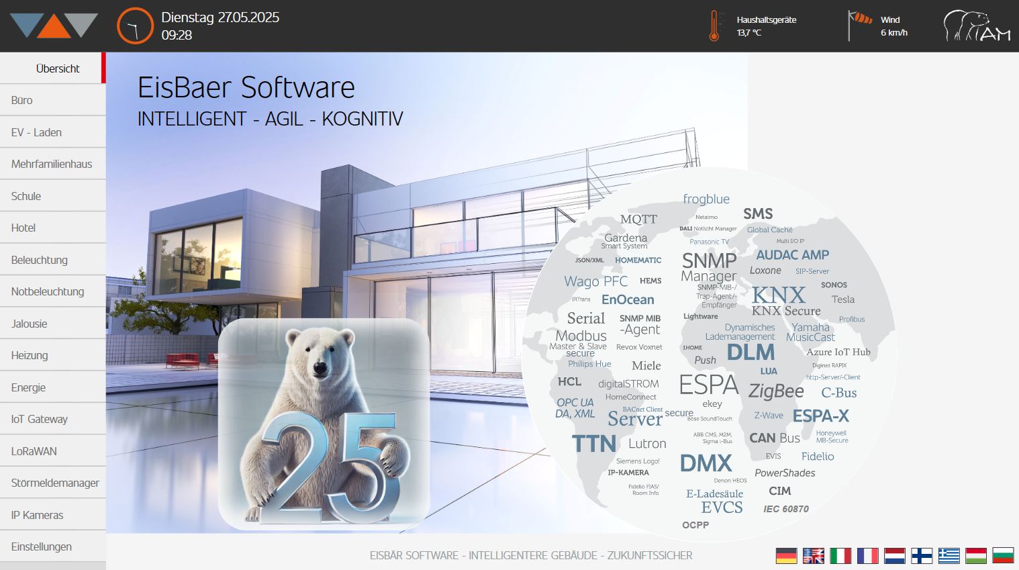The width and height of the screenshot is (1019, 570).
Task: Select Mehrfamilienhaus in the sidebar
Action: click(53, 164)
